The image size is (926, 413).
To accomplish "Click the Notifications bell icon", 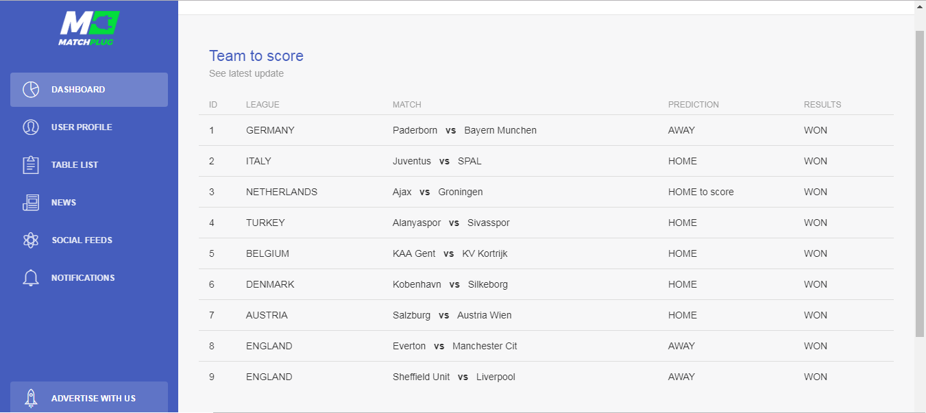I will point(31,278).
